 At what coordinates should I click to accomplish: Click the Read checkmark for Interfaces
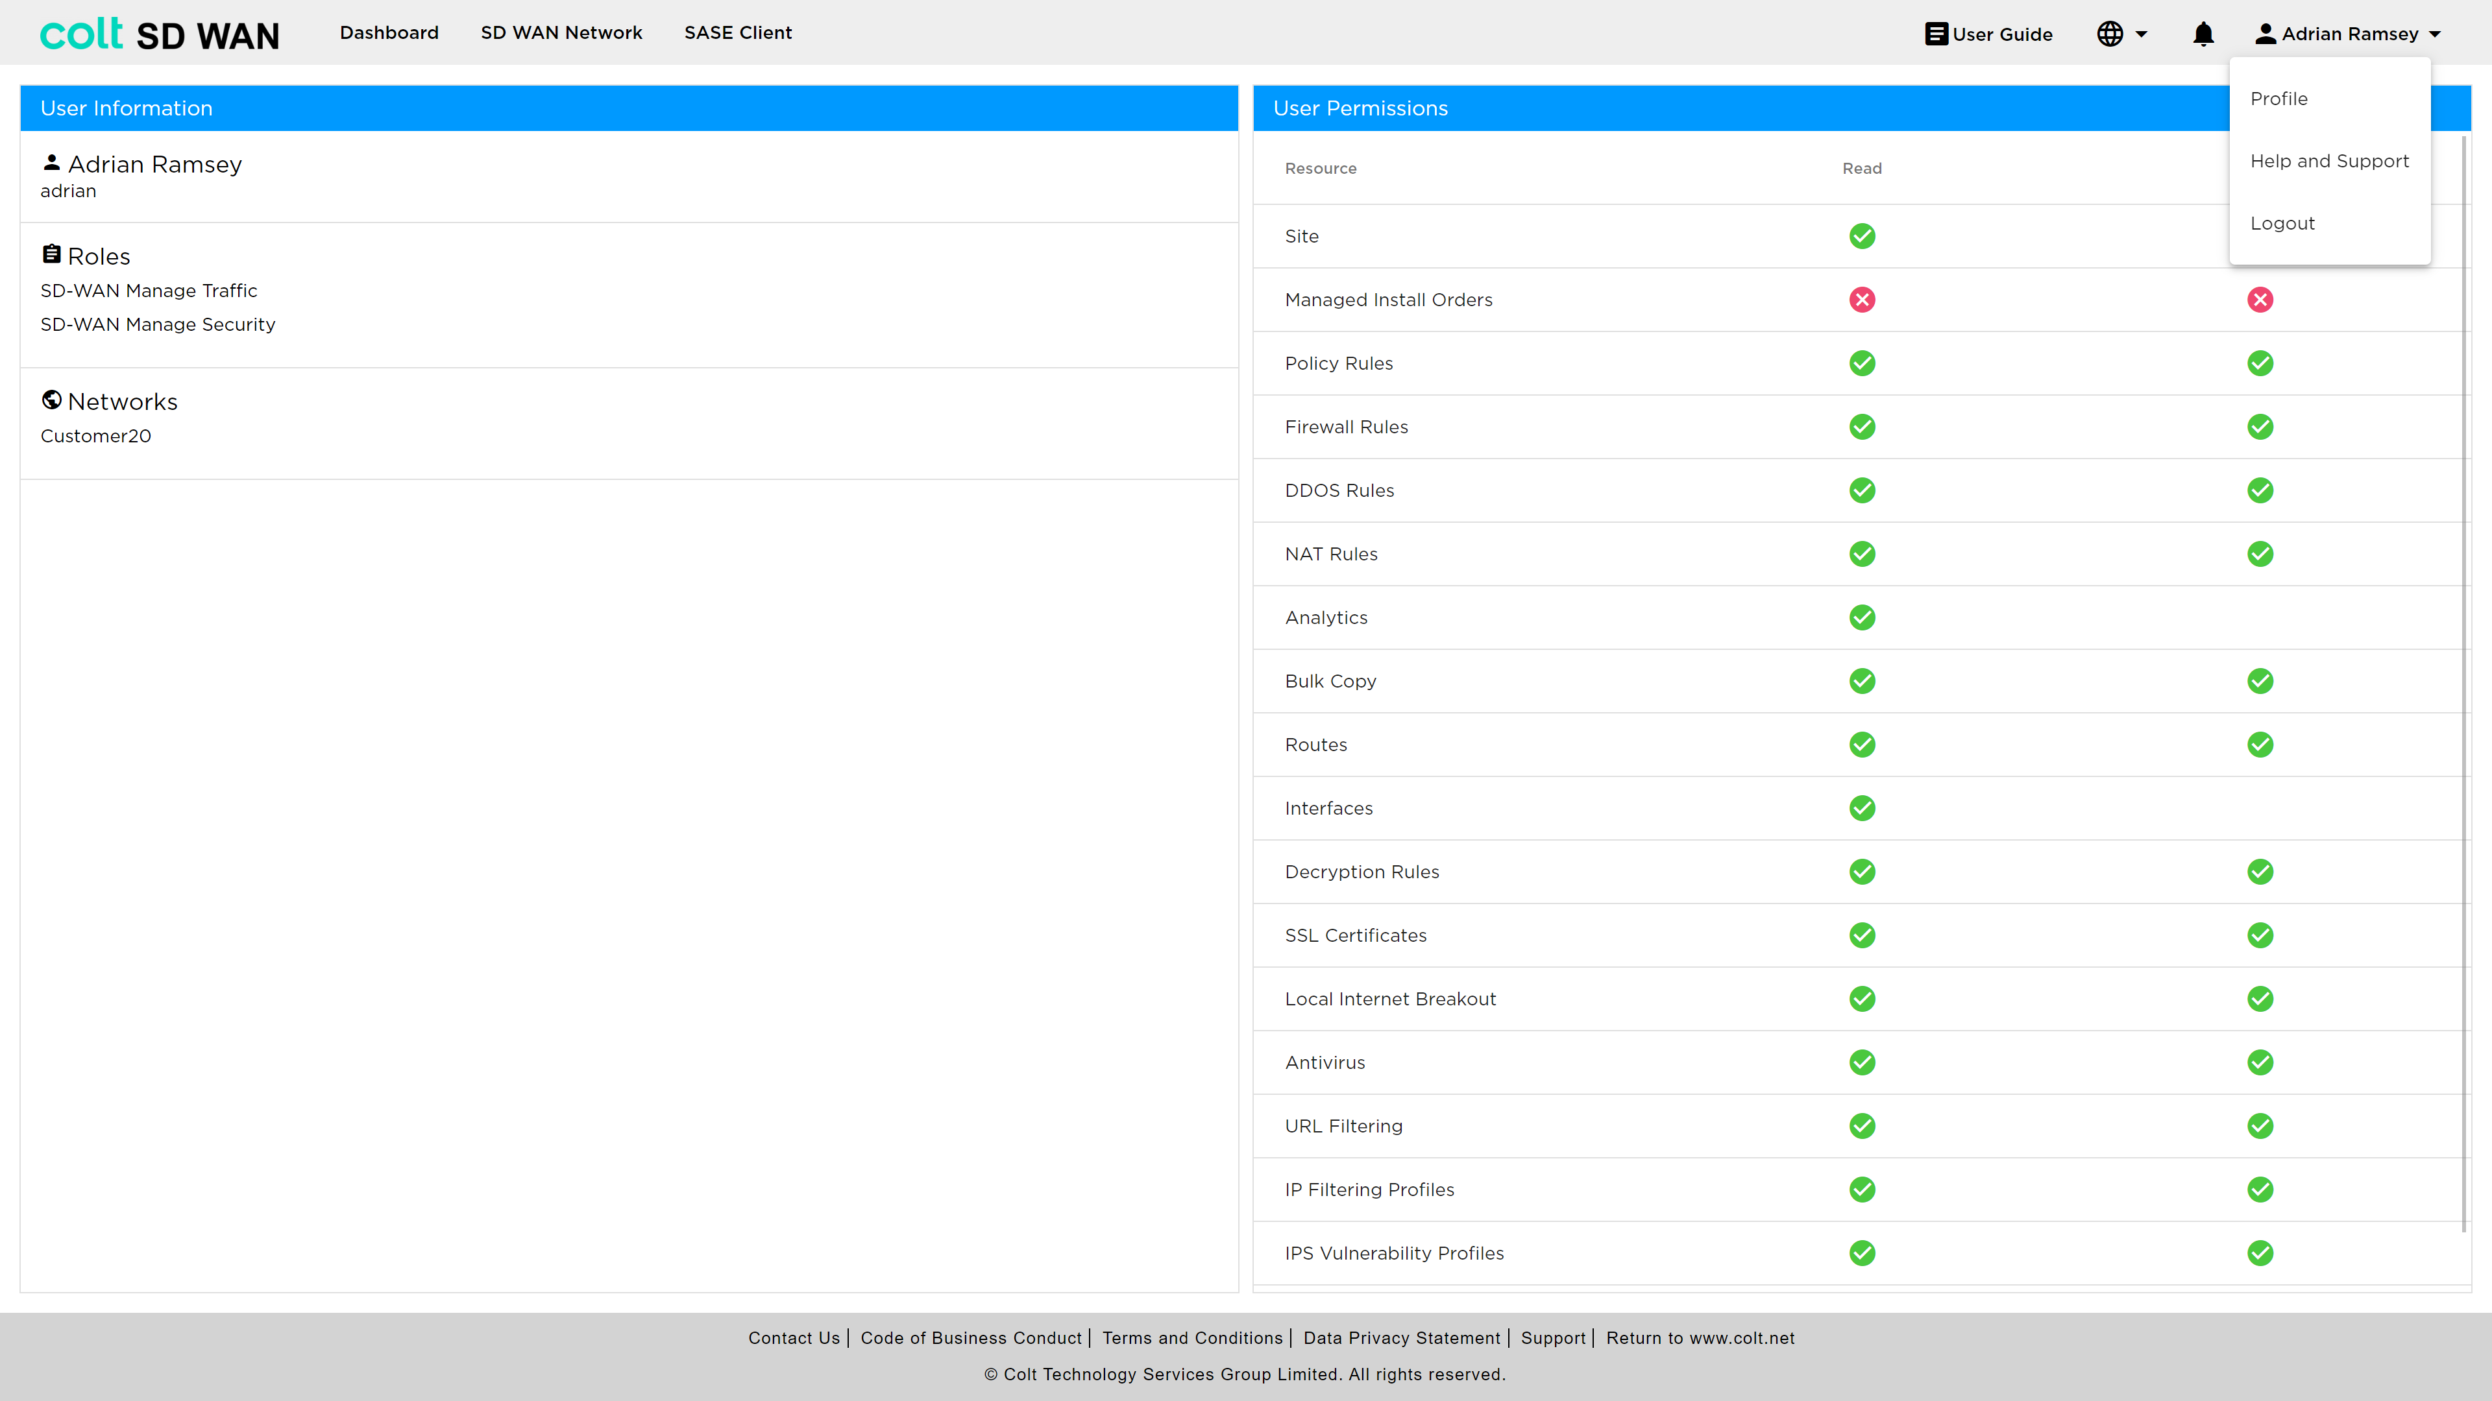click(x=1863, y=808)
